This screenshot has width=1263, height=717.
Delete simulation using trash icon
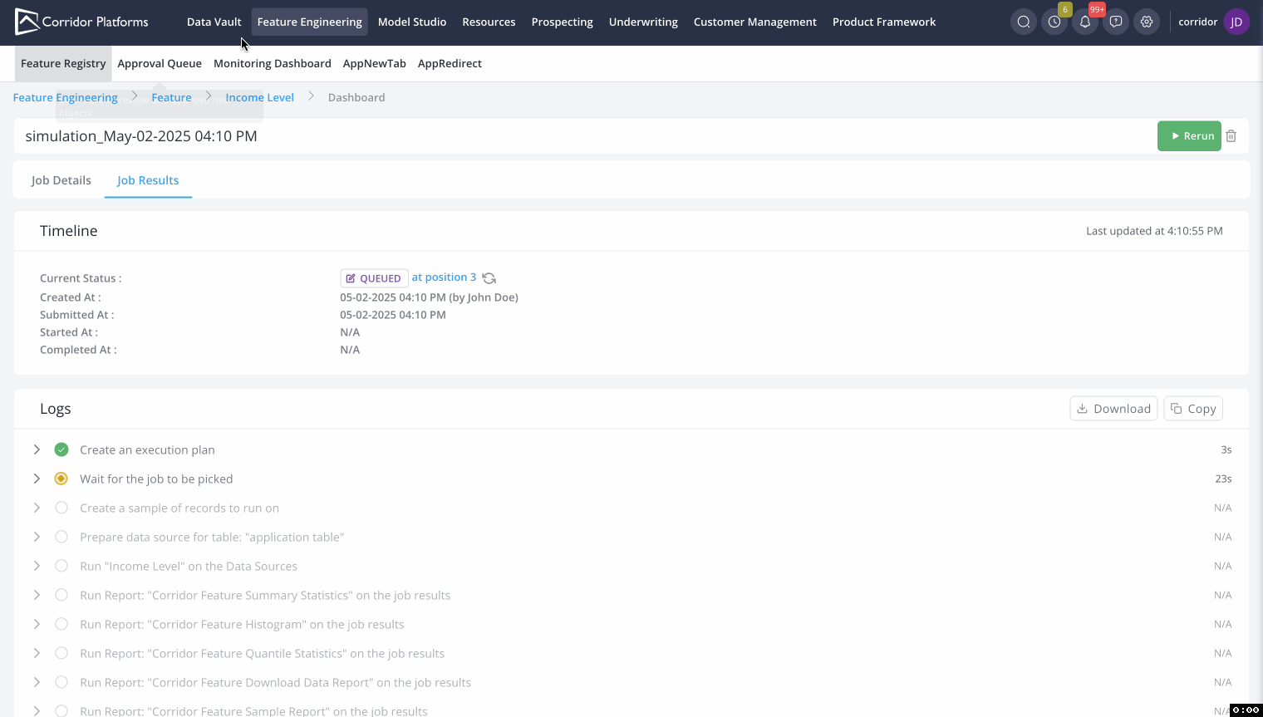click(1231, 136)
